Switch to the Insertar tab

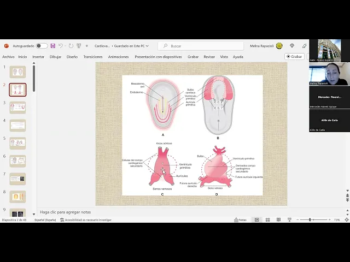[38, 57]
